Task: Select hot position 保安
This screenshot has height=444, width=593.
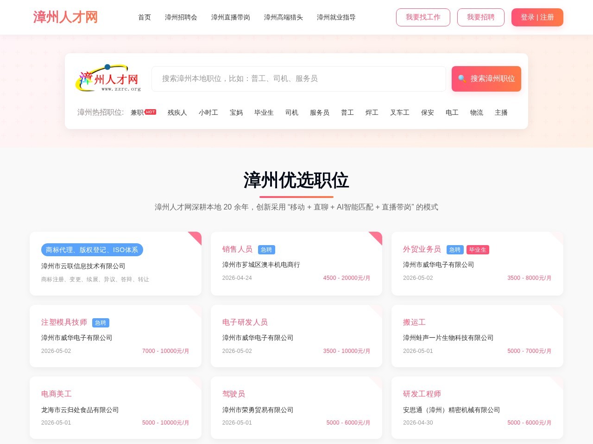Action: click(x=428, y=112)
